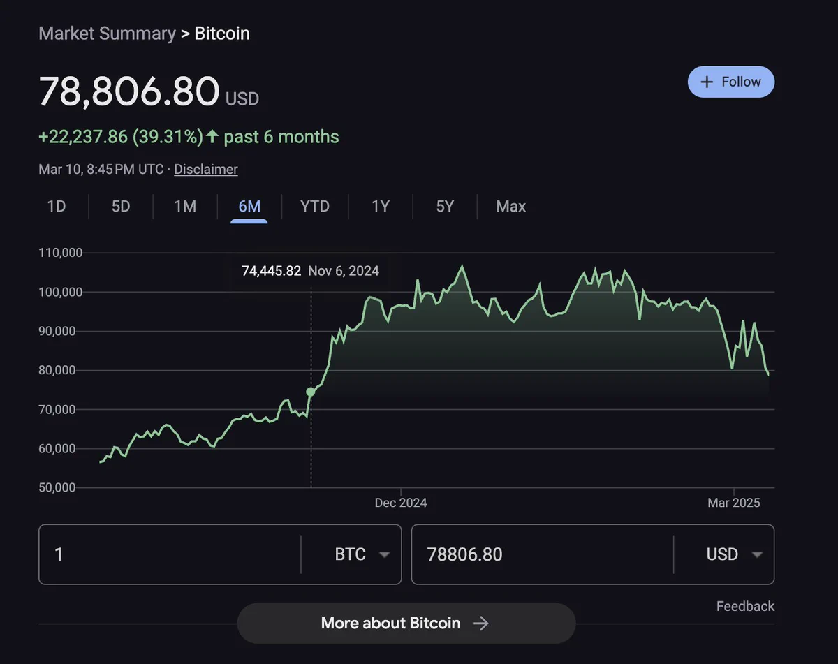Select the 1M chart range
Image resolution: width=838 pixels, height=664 pixels.
(185, 207)
